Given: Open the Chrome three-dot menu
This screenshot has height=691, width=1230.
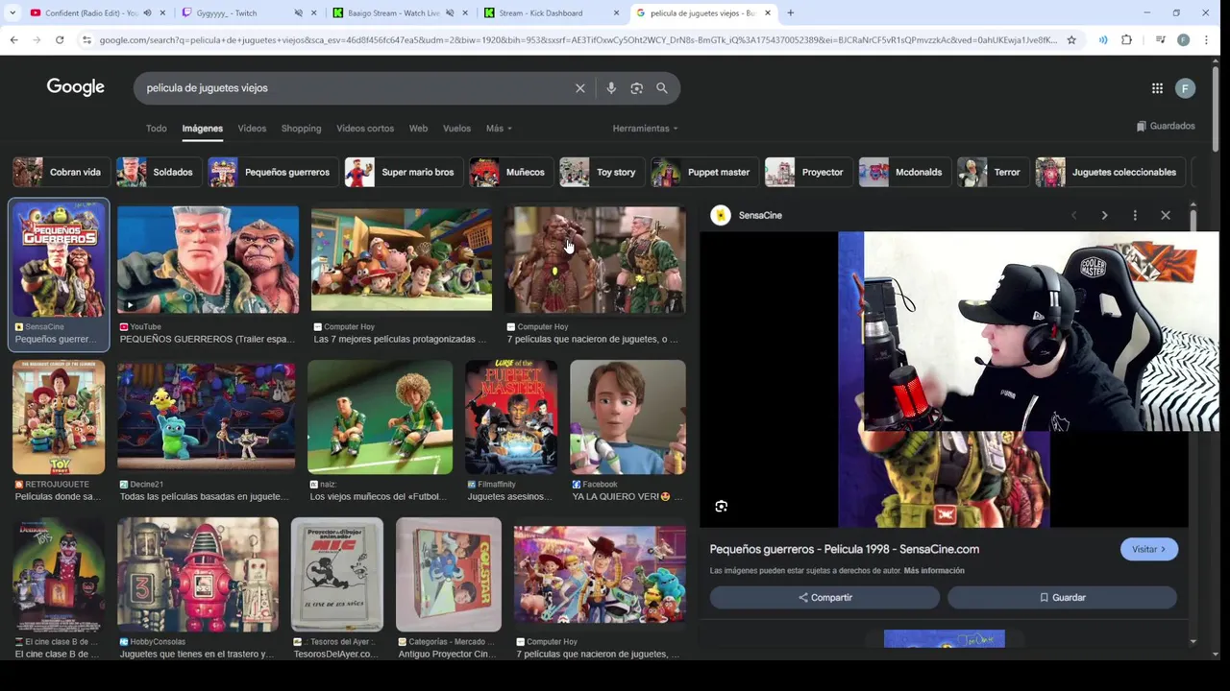Looking at the screenshot, I should click(x=1207, y=39).
